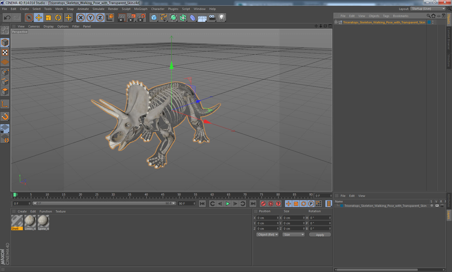The width and height of the screenshot is (452, 272).
Task: Open the Content Browser side tab
Action: point(449,39)
